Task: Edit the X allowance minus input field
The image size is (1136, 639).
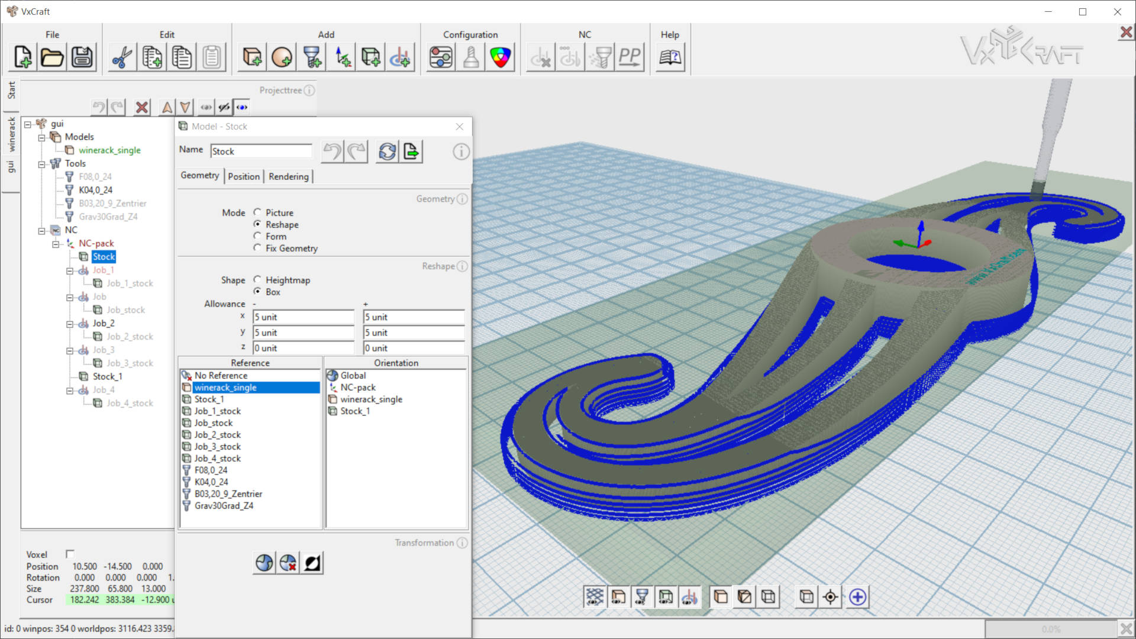Action: pyautogui.click(x=304, y=317)
